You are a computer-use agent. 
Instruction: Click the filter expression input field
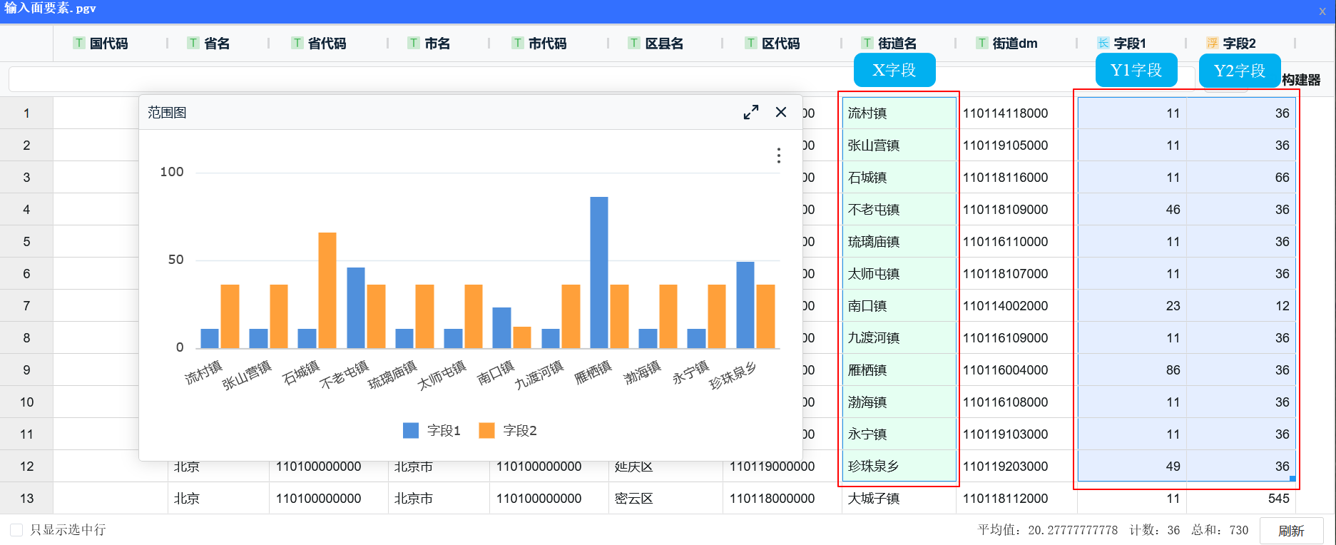[x=428, y=79]
